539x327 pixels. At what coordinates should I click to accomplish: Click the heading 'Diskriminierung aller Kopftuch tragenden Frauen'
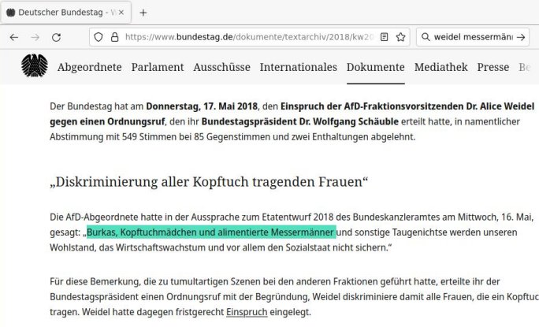click(x=209, y=181)
